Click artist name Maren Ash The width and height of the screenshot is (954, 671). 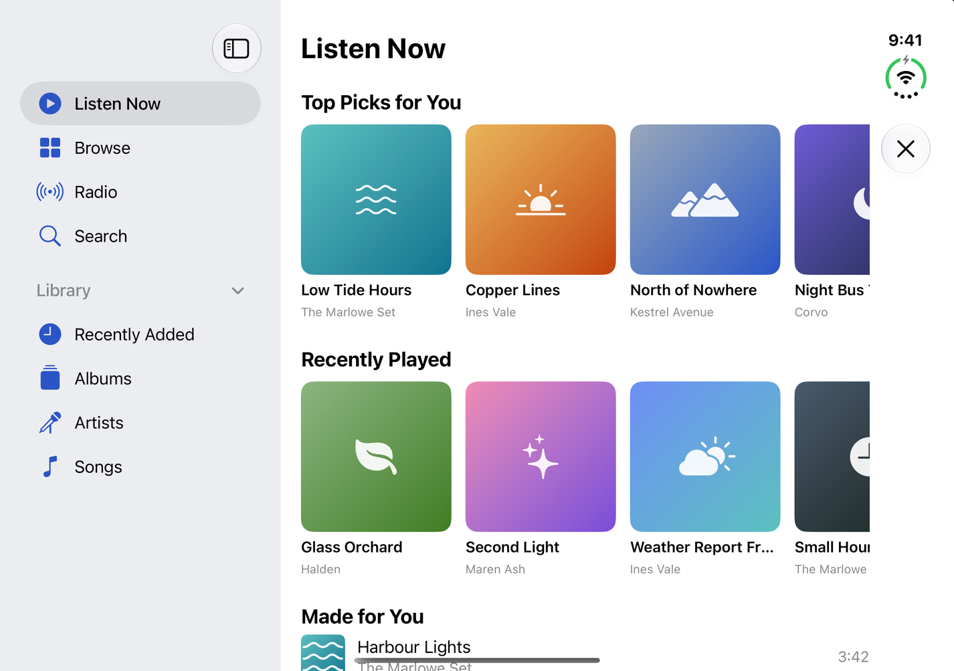pos(496,569)
